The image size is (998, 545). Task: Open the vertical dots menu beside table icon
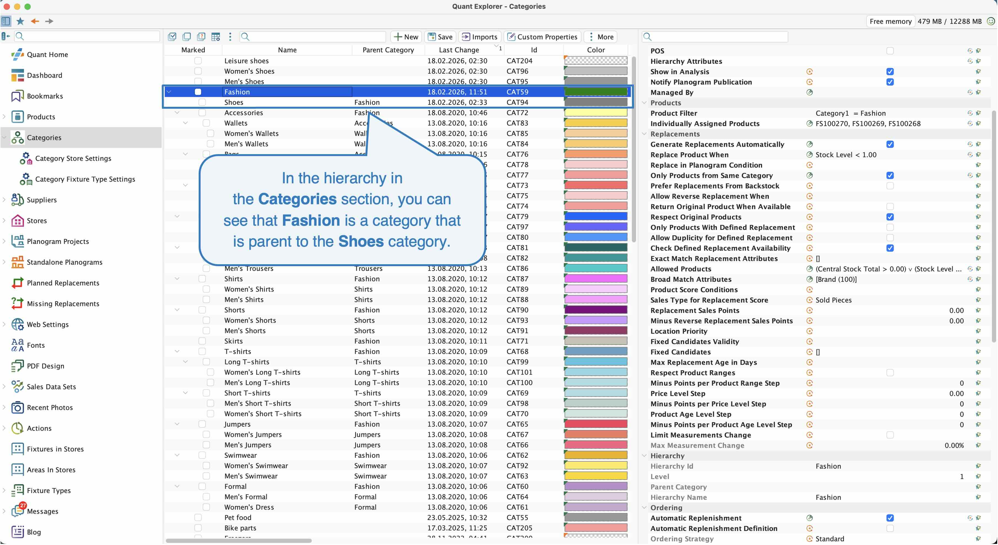click(x=230, y=37)
